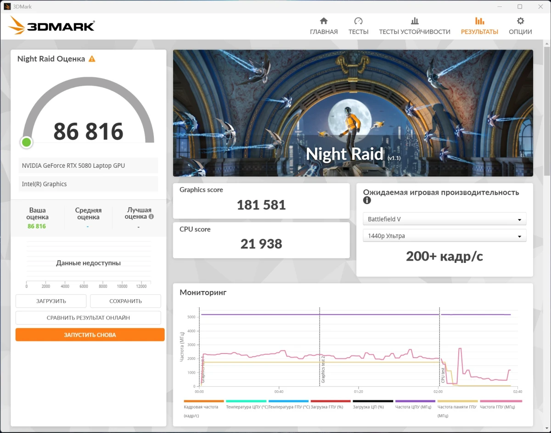Click Ваша оценка value 86 816
551x433 pixels.
(x=37, y=226)
